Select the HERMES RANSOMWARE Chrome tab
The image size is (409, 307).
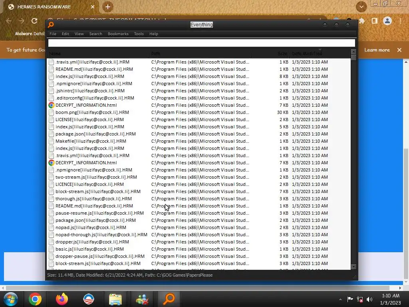coord(50,7)
